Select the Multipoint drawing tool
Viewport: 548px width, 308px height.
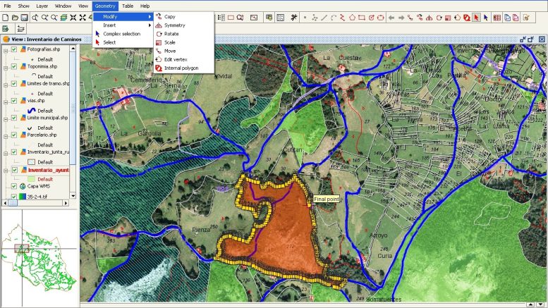315,18
